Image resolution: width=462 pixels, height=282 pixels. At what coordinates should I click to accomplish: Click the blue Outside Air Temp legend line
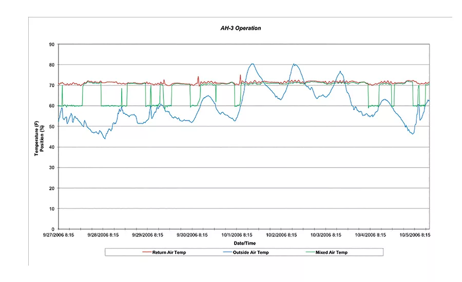228,252
